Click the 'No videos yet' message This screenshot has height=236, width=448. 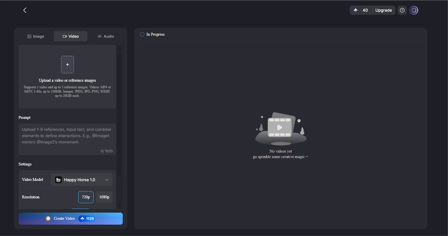click(280, 151)
